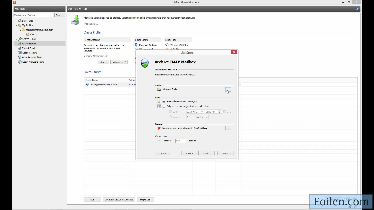
Task: Click the folder icon beside All e-mail folders
Action: (x=159, y=90)
